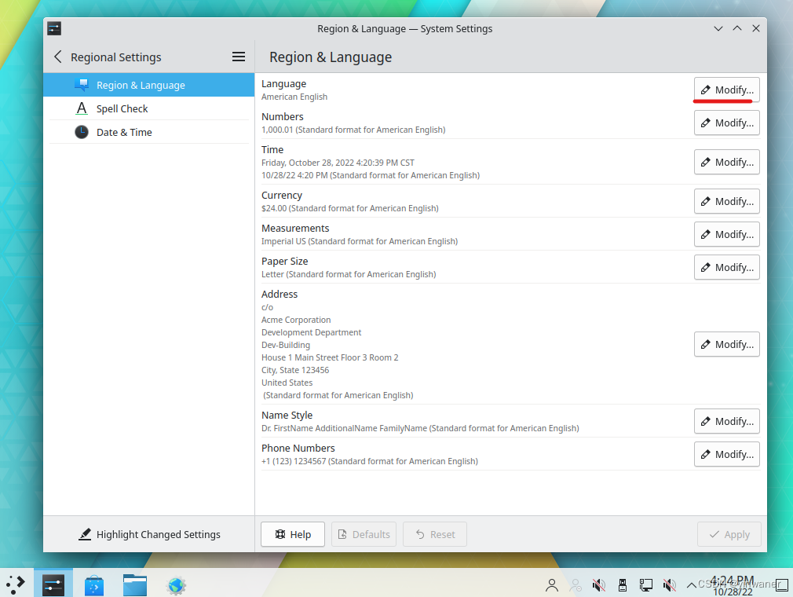Open Spell Check settings
This screenshot has height=597, width=793.
point(148,108)
